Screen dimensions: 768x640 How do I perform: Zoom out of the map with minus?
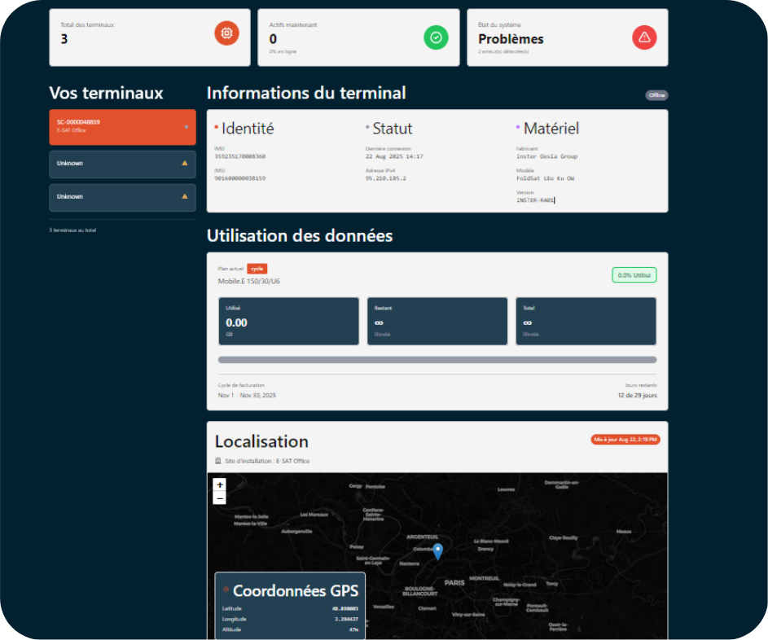[219, 498]
